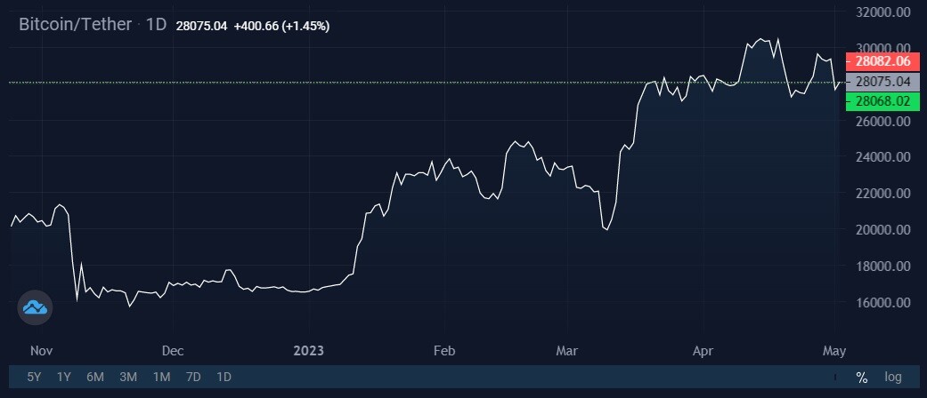Screen dimensions: 927x398
Task: Click the 16000.00 price axis label
Action: click(882, 302)
